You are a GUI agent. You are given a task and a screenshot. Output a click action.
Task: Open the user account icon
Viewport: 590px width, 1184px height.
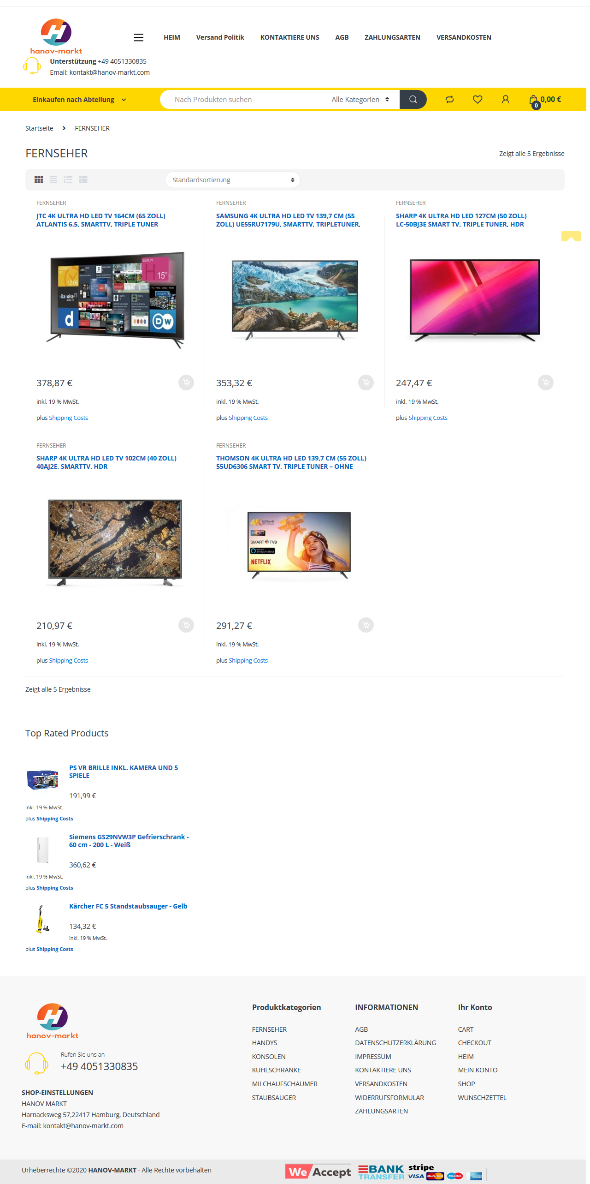[x=506, y=99]
